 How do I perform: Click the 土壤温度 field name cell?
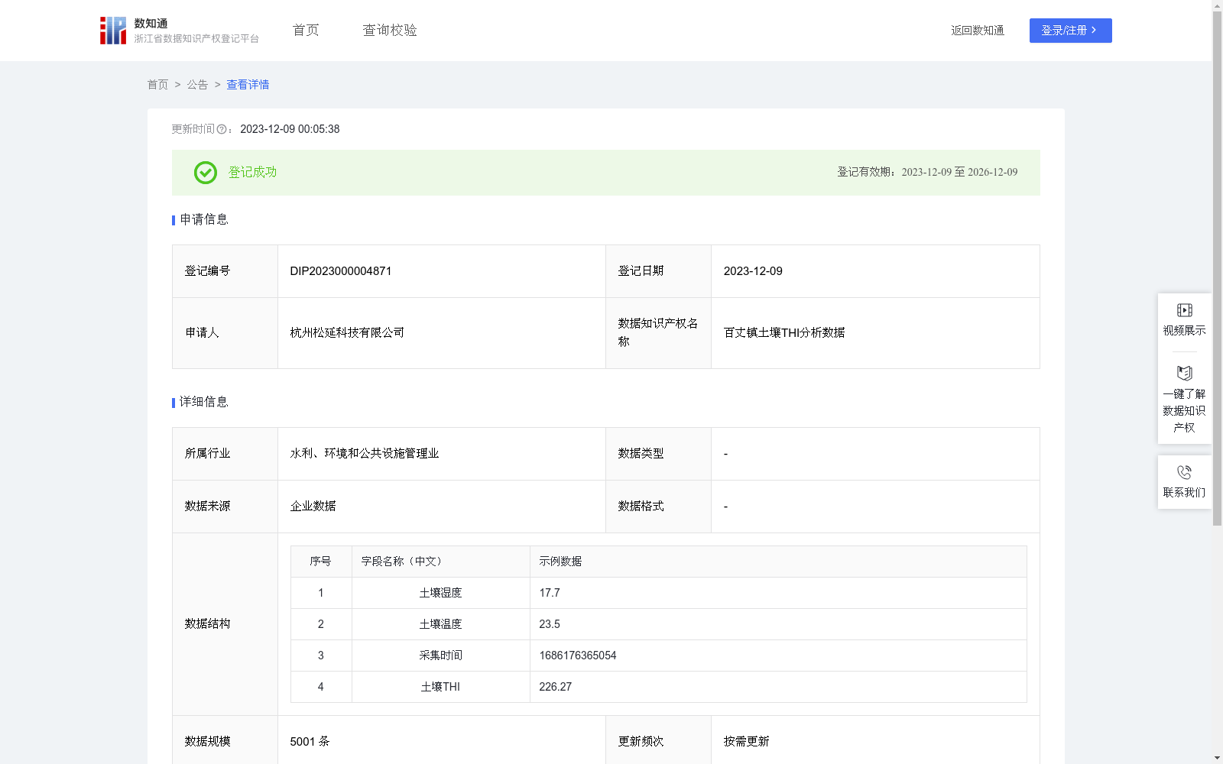(441, 624)
